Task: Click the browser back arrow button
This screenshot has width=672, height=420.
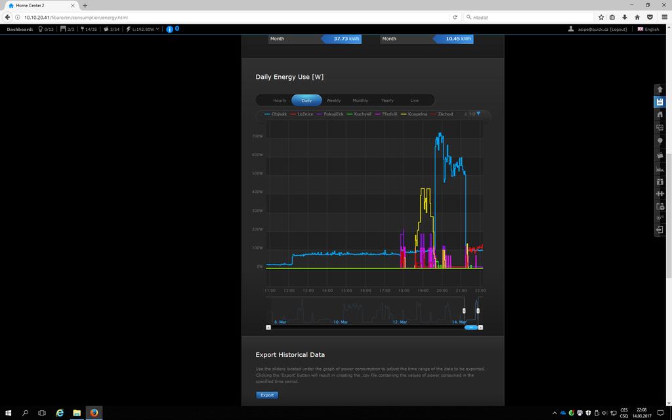Action: pyautogui.click(x=7, y=17)
